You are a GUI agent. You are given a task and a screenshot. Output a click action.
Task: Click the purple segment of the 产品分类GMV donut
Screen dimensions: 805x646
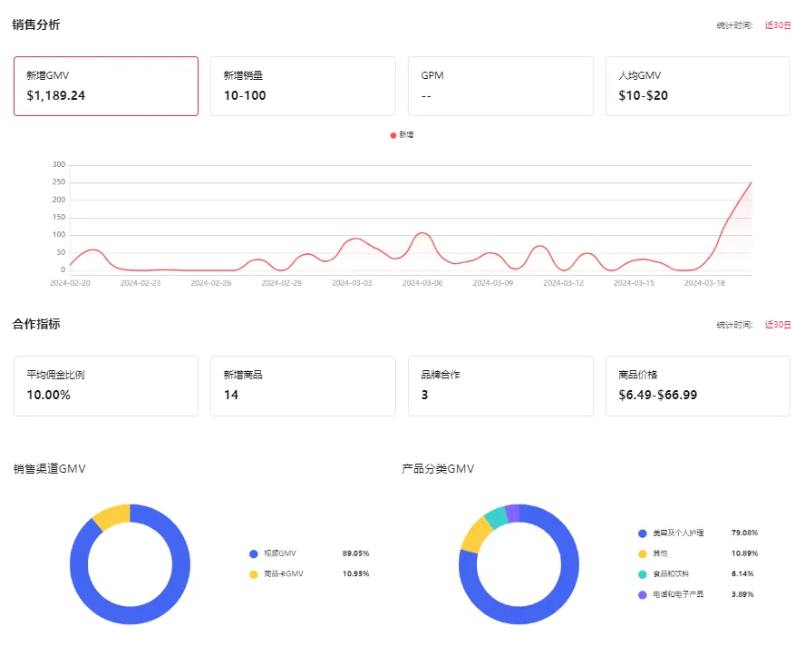pyautogui.click(x=512, y=514)
